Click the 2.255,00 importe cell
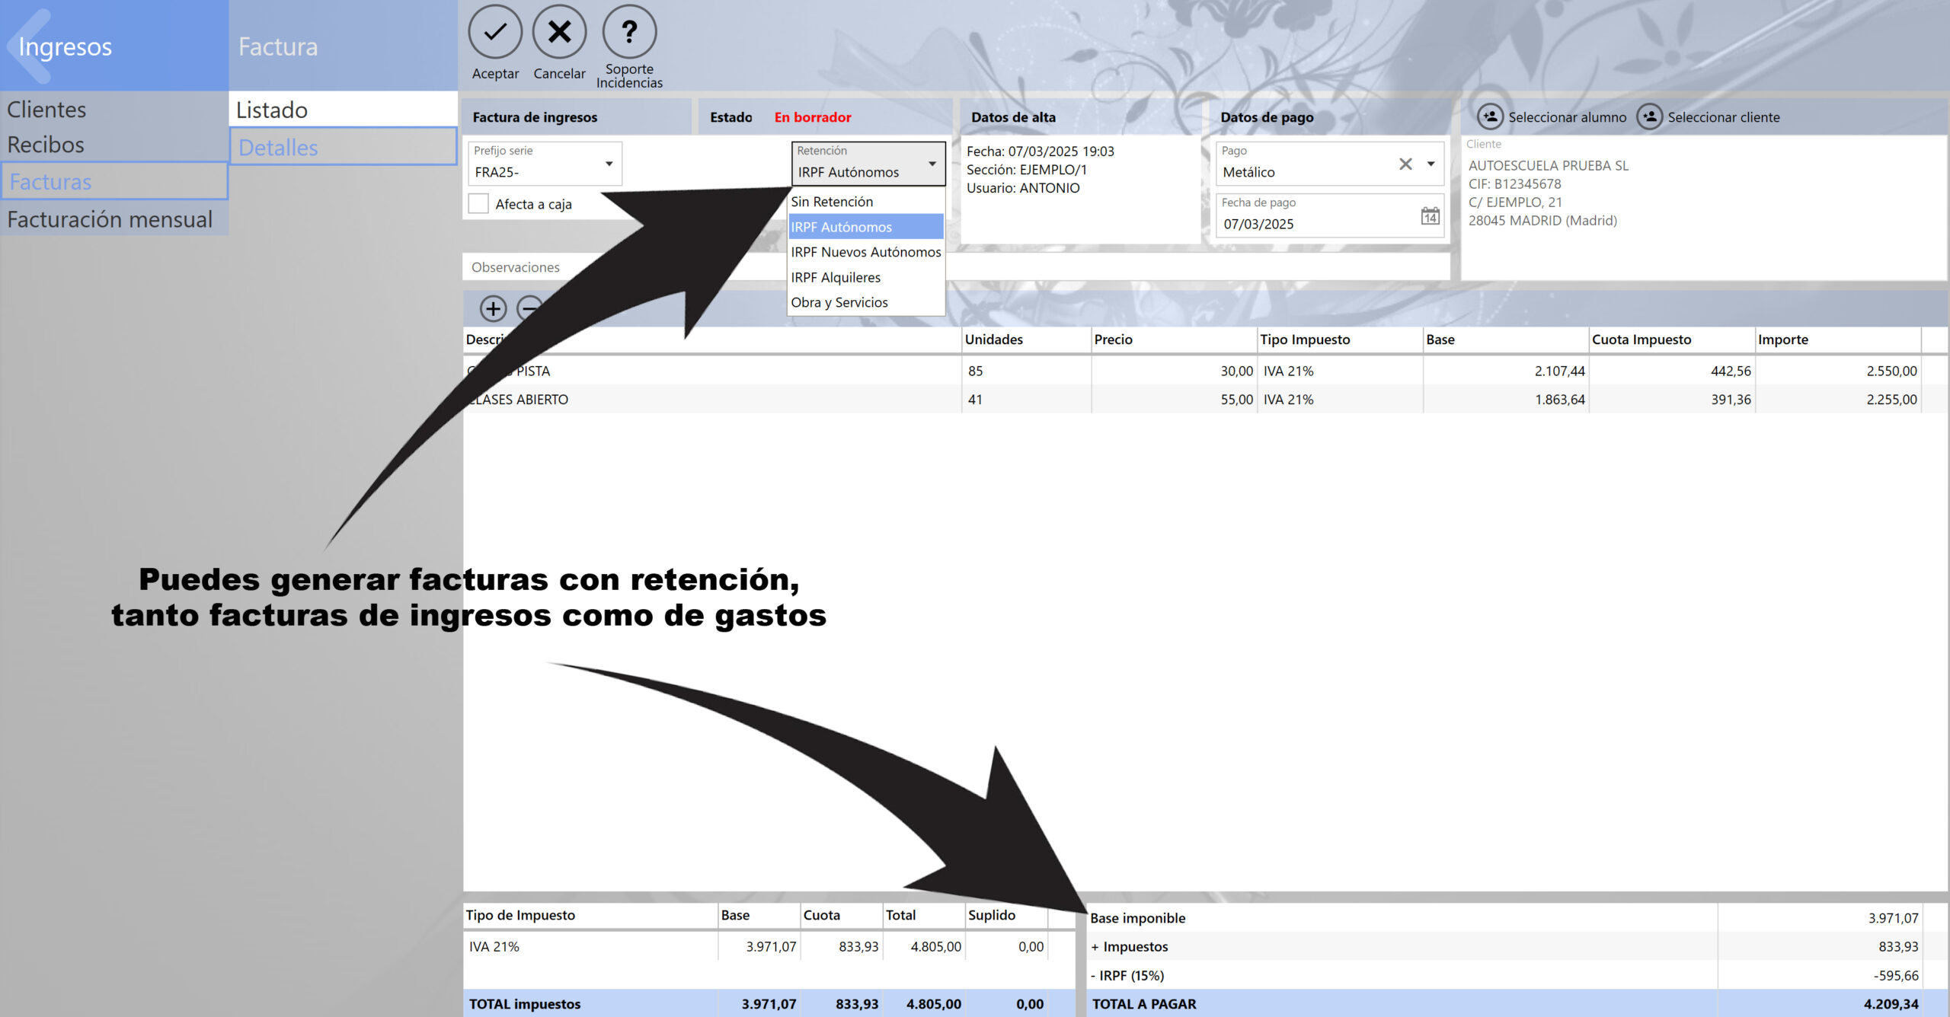This screenshot has height=1017, width=1950. 1838,399
